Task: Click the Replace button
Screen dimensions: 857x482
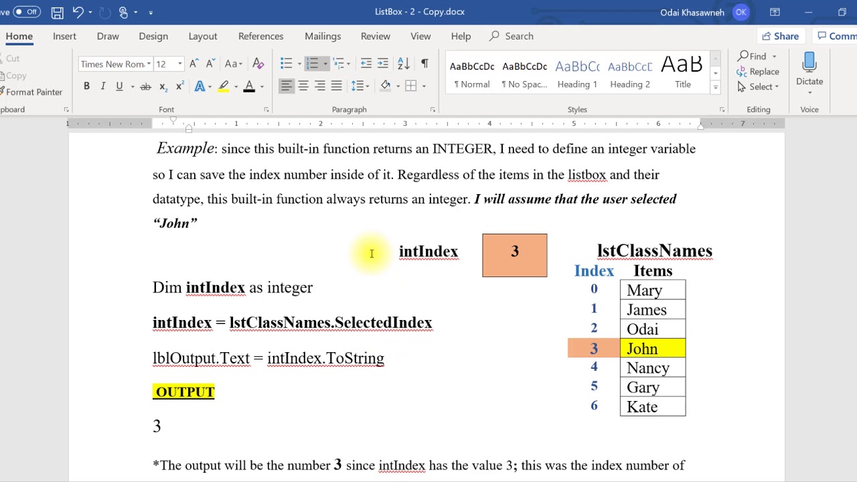Action: 758,72
